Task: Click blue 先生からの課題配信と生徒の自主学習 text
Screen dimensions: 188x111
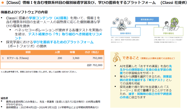Action: pyautogui.click(x=146, y=70)
